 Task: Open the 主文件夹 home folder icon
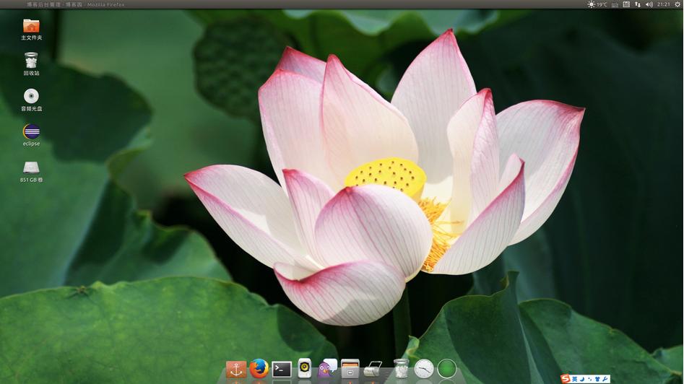31,26
